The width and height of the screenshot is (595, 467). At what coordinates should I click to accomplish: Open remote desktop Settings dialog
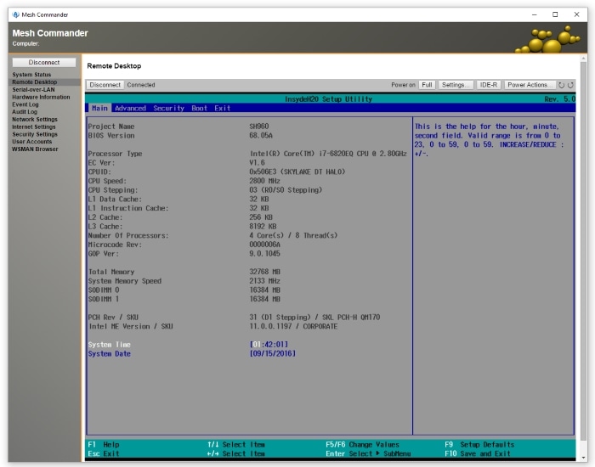tap(456, 85)
